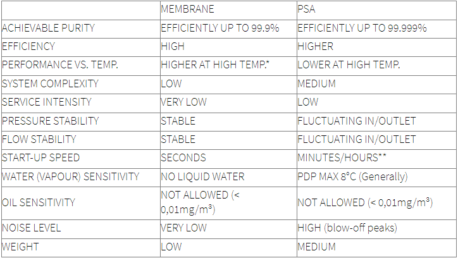458x258 pixels.
Task: Select the PRESSURE STABILITY row label
Action: pos(50,121)
